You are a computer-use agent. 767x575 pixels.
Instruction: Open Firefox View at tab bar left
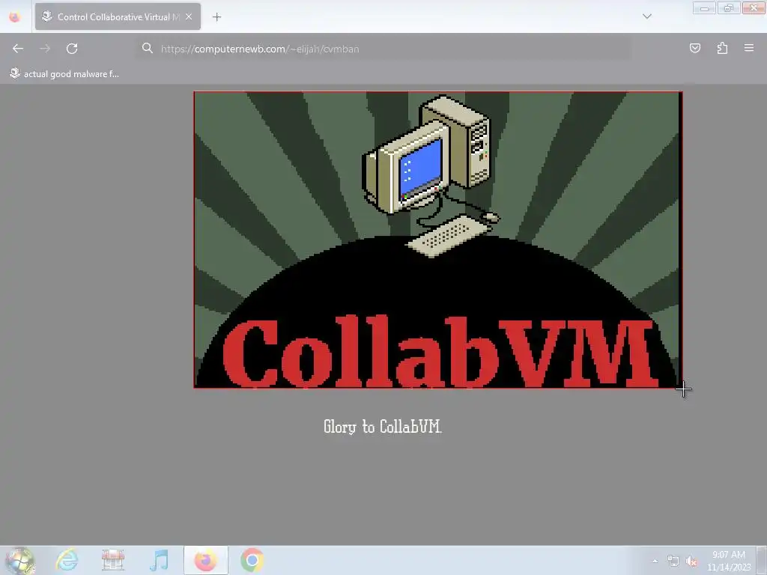click(x=15, y=17)
